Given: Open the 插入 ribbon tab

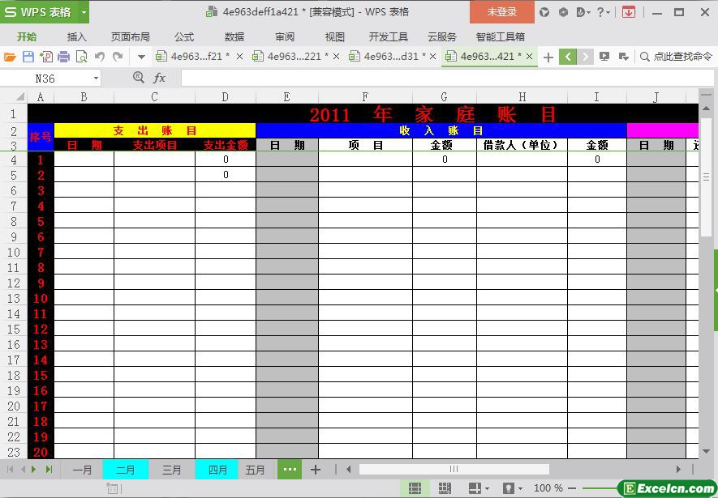Looking at the screenshot, I should pyautogui.click(x=76, y=37).
